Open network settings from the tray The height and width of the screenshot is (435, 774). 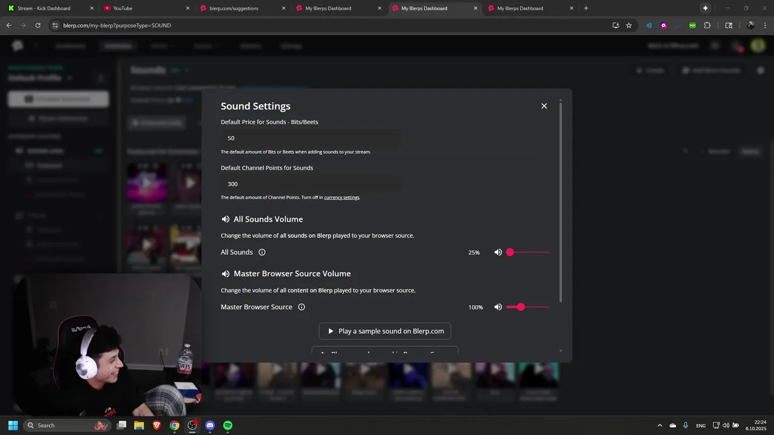coord(716,425)
